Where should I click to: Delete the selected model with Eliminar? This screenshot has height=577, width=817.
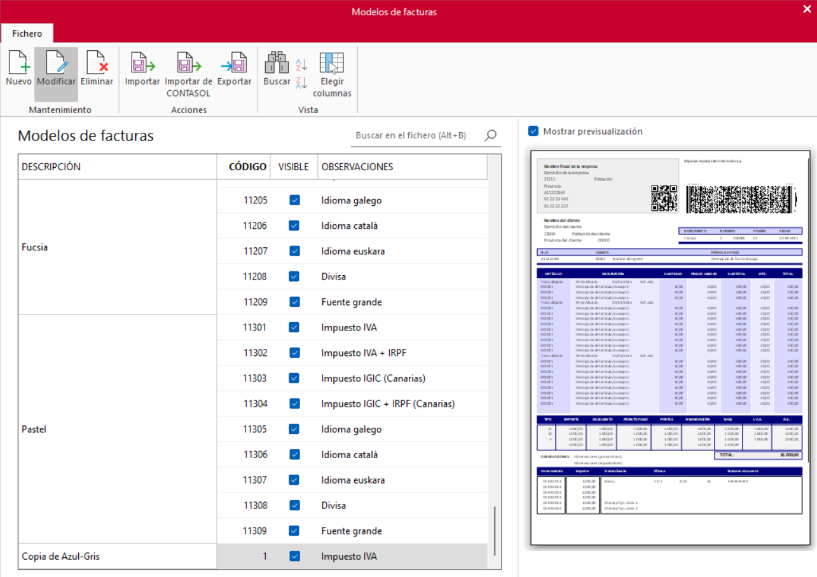click(x=97, y=69)
